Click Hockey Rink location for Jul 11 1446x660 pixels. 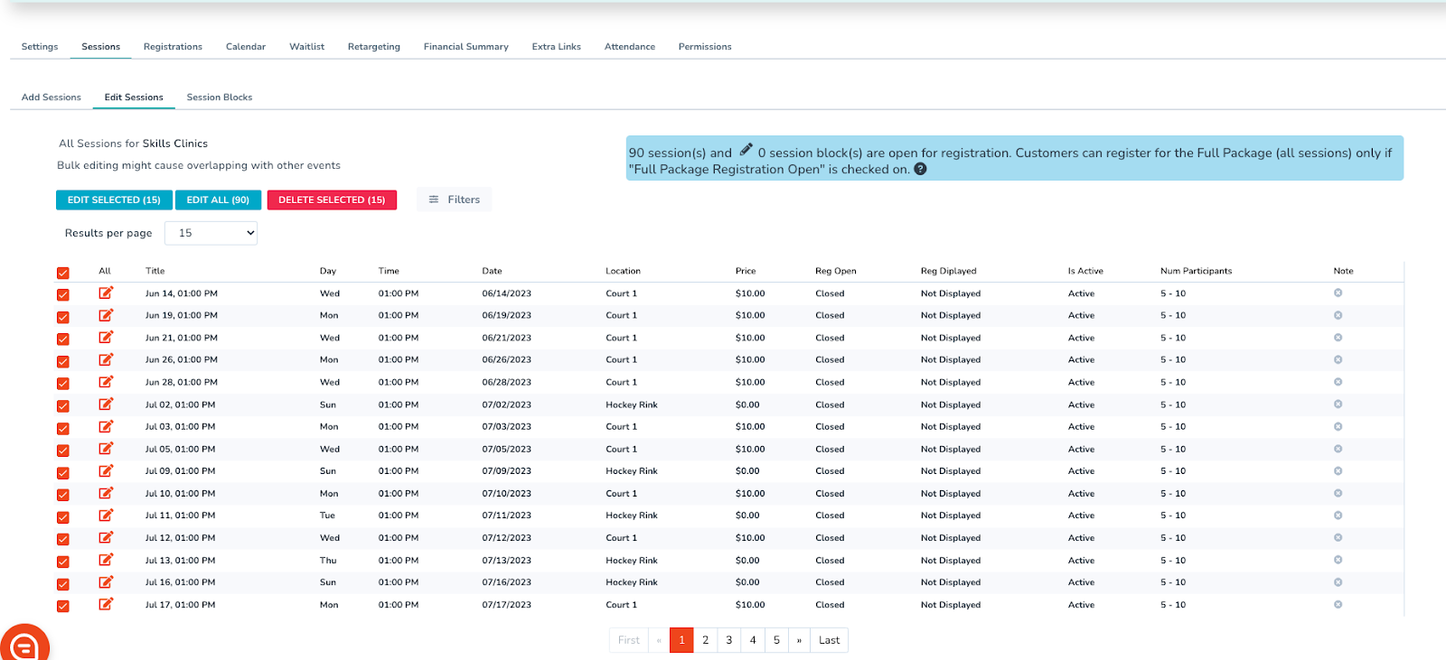pyautogui.click(x=632, y=516)
